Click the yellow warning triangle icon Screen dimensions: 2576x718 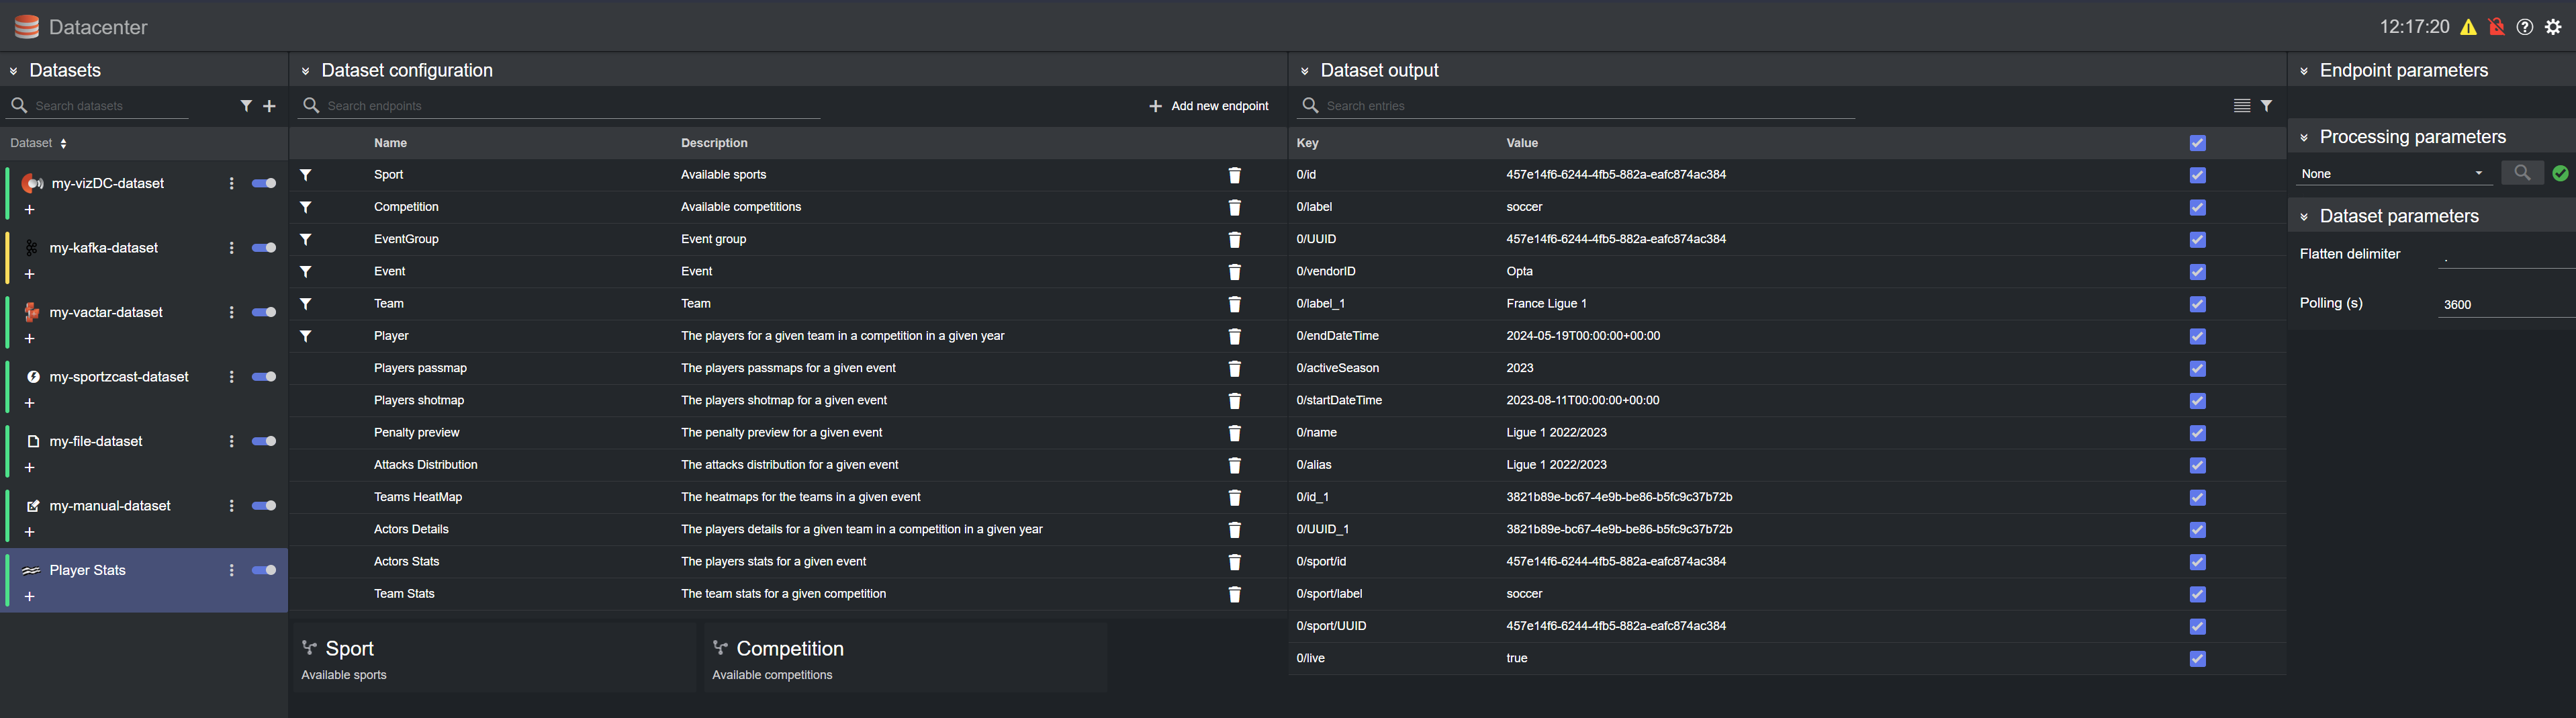(2469, 27)
